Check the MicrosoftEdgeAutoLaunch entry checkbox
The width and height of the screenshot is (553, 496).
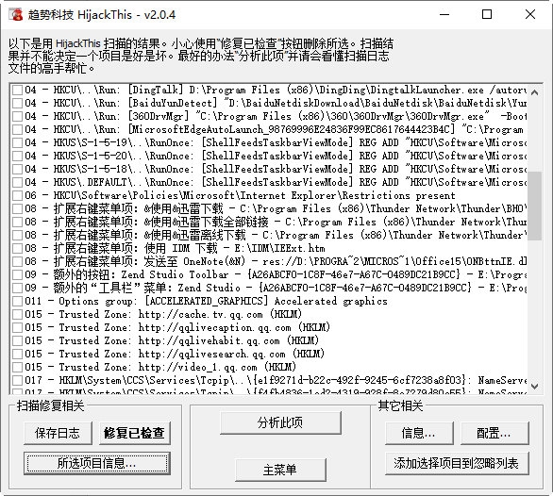pyautogui.click(x=17, y=129)
